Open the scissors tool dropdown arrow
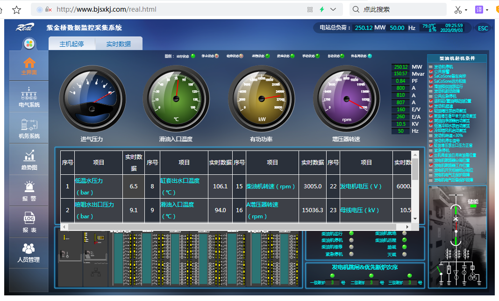 point(466,10)
